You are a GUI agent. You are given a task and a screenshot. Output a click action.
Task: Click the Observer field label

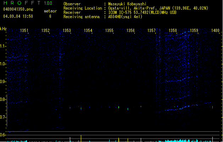(72, 4)
